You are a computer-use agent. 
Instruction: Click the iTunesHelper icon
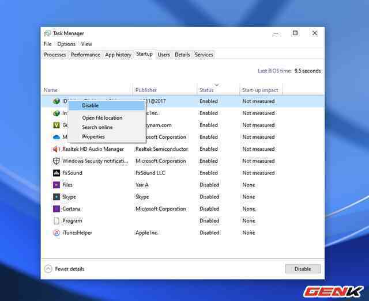pos(57,233)
